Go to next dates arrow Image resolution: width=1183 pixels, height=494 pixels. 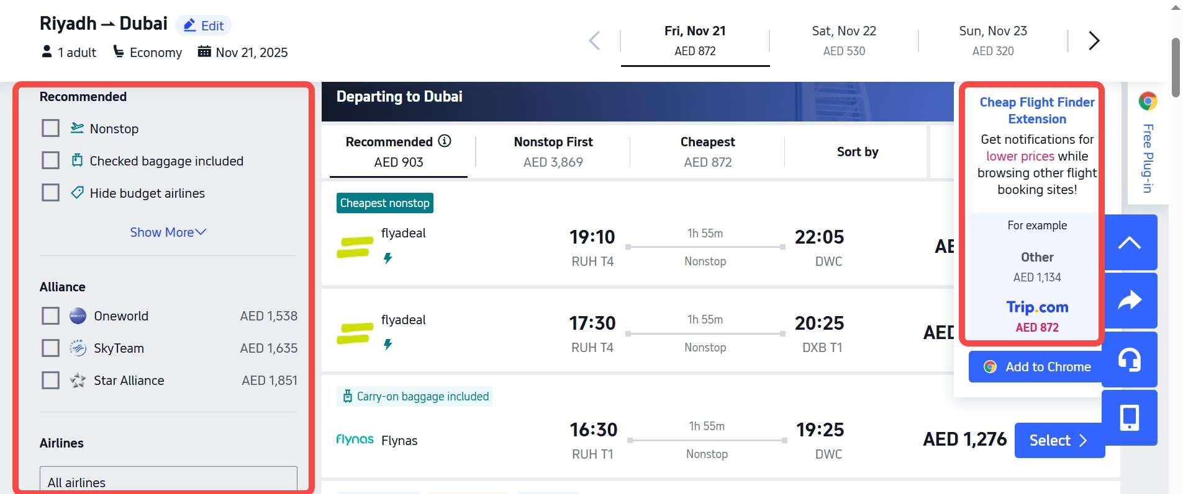click(x=1094, y=41)
